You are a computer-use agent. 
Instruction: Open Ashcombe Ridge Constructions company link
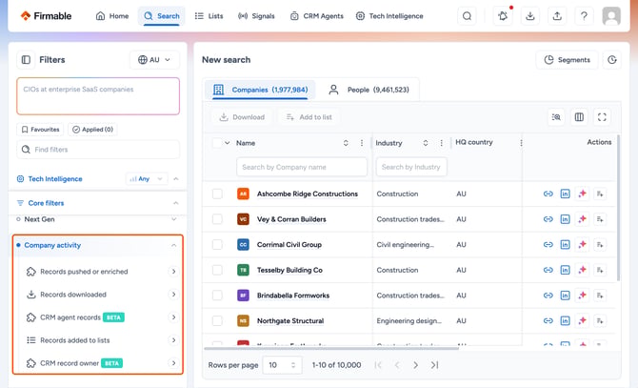pyautogui.click(x=308, y=194)
